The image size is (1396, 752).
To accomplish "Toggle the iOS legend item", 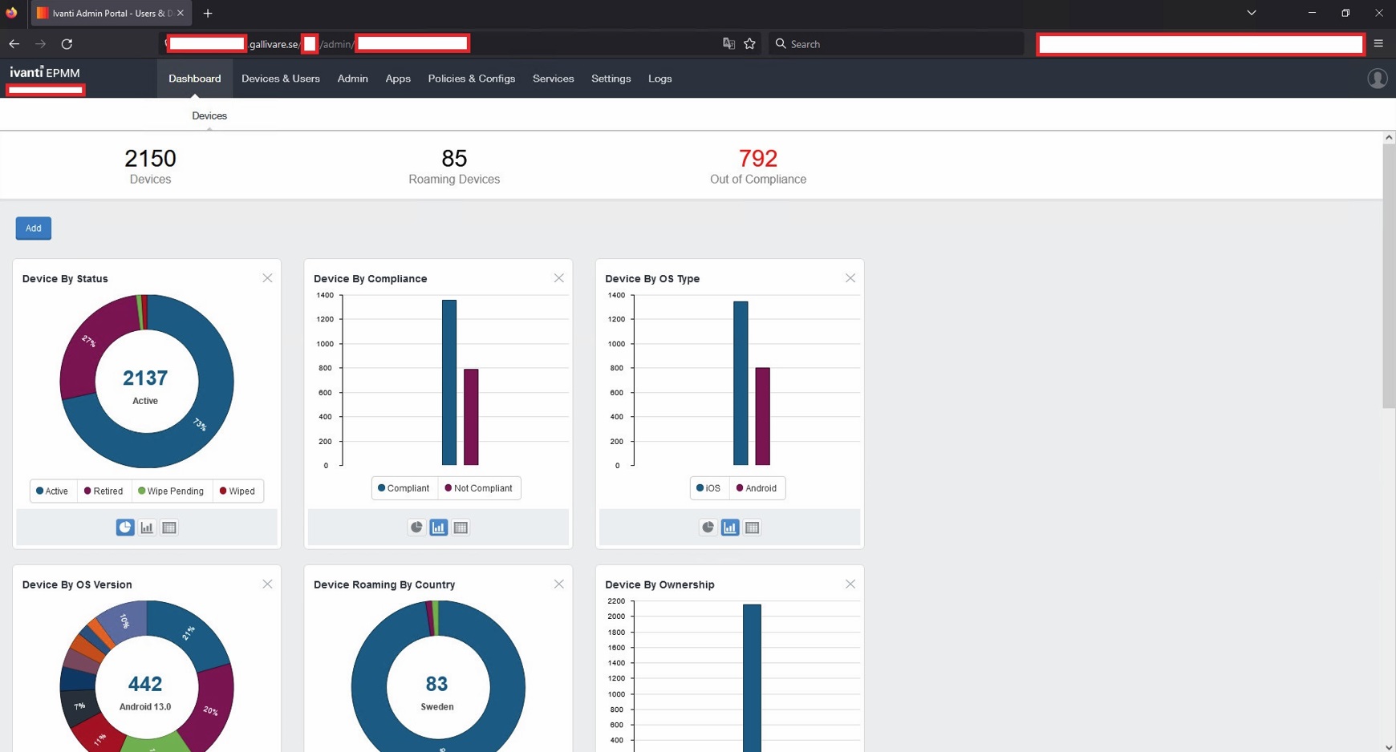I will point(708,488).
